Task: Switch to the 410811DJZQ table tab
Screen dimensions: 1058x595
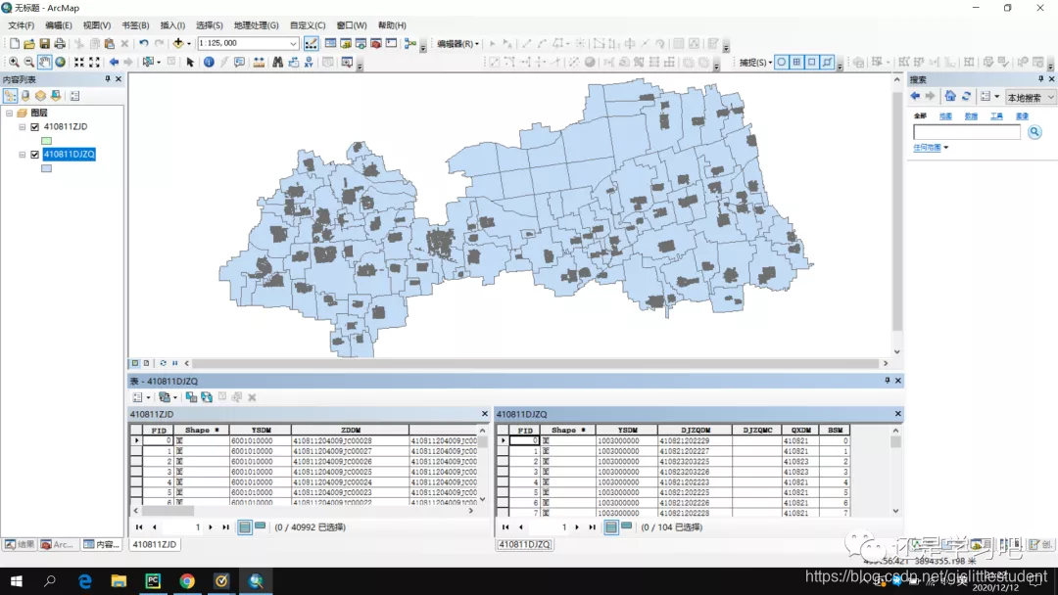Action: click(x=525, y=544)
